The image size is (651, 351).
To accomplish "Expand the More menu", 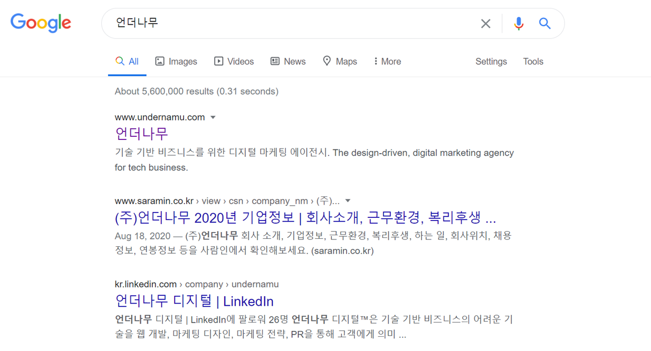I will click(387, 62).
